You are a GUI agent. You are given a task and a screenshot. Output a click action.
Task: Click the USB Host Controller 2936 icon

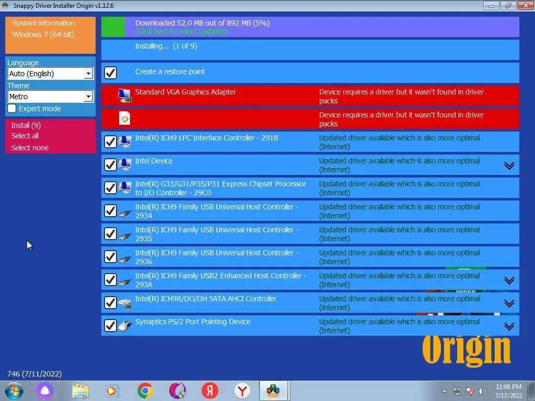pos(125,259)
